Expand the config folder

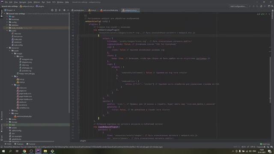point(7,22)
